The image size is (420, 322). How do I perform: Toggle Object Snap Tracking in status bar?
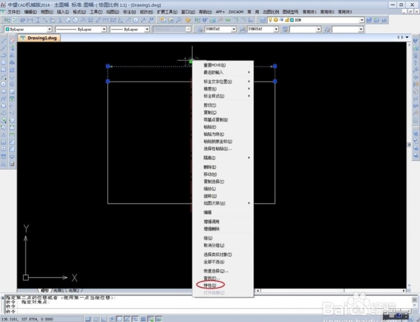(x=127, y=319)
